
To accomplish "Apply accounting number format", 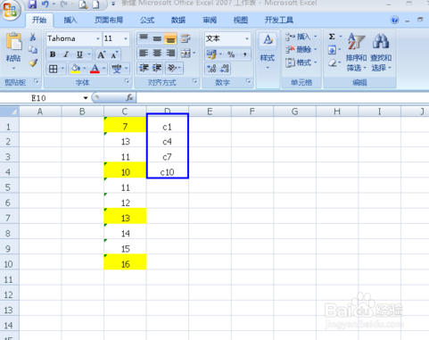I will pyautogui.click(x=211, y=54).
